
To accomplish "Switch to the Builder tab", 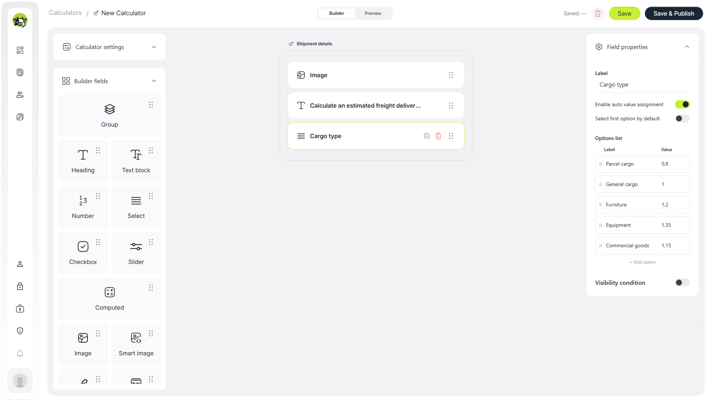I will (x=336, y=13).
